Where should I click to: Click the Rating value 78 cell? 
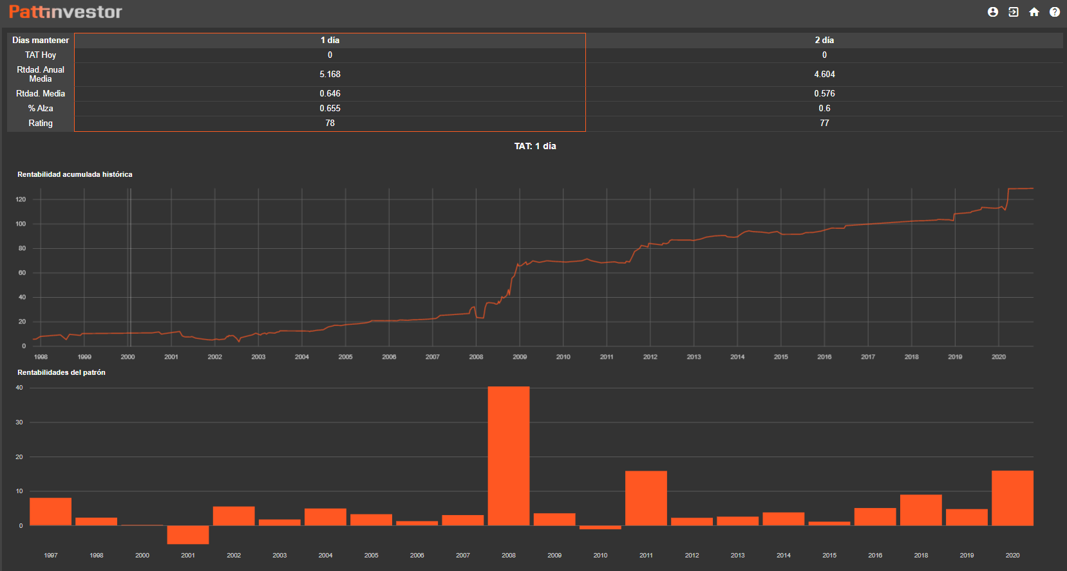click(x=330, y=123)
